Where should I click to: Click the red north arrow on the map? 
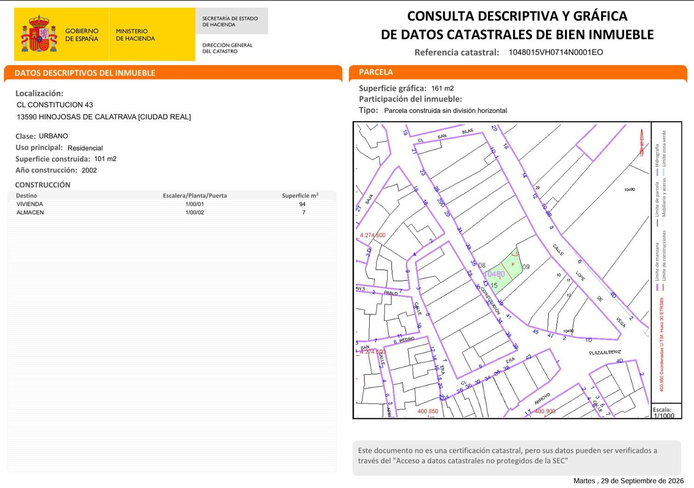(x=642, y=142)
